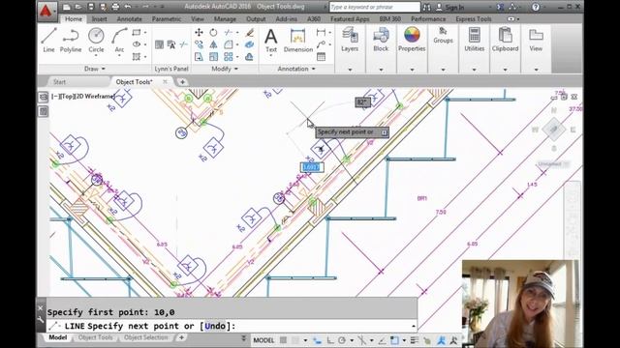Select the Circle tool
620x348 pixels.
coord(96,40)
